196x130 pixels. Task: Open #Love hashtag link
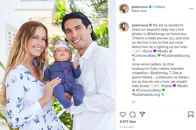[148, 51]
